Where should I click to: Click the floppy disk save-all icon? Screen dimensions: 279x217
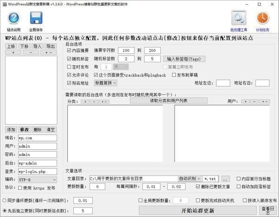(36, 18)
